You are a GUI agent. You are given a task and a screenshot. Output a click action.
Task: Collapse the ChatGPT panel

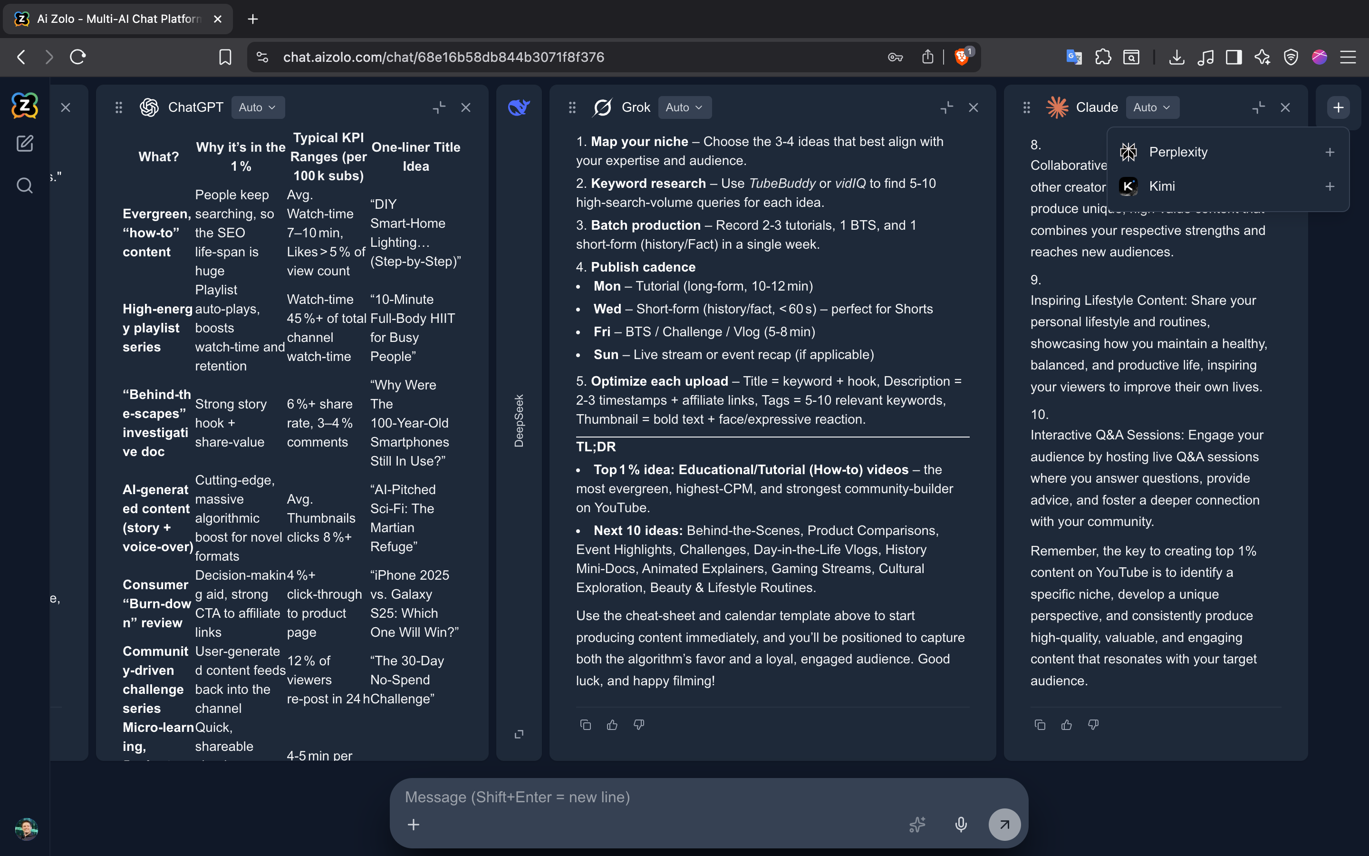[439, 107]
